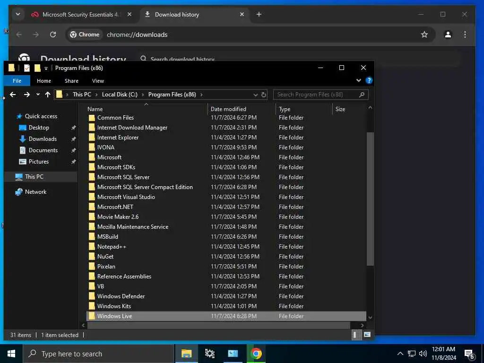Click the Windows Kits folder icon
Screen dimensions: 484x363
[91, 306]
